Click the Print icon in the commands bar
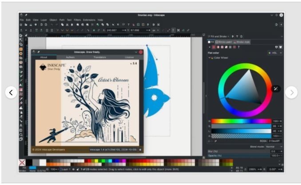Viewport: 301px width, 185px height. pyautogui.click(x=36, y=25)
